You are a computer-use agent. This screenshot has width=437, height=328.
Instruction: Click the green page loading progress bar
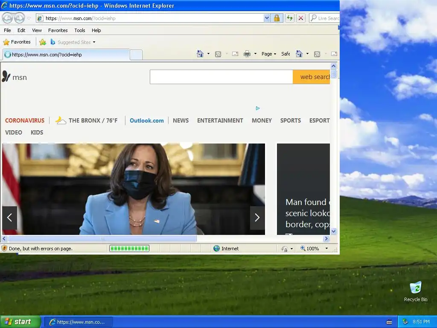(129, 248)
